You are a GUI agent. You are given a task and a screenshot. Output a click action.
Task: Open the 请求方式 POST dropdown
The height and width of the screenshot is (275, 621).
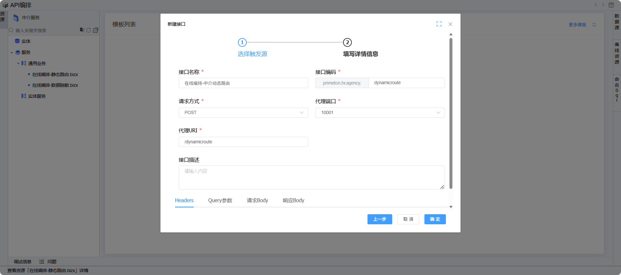coord(243,112)
